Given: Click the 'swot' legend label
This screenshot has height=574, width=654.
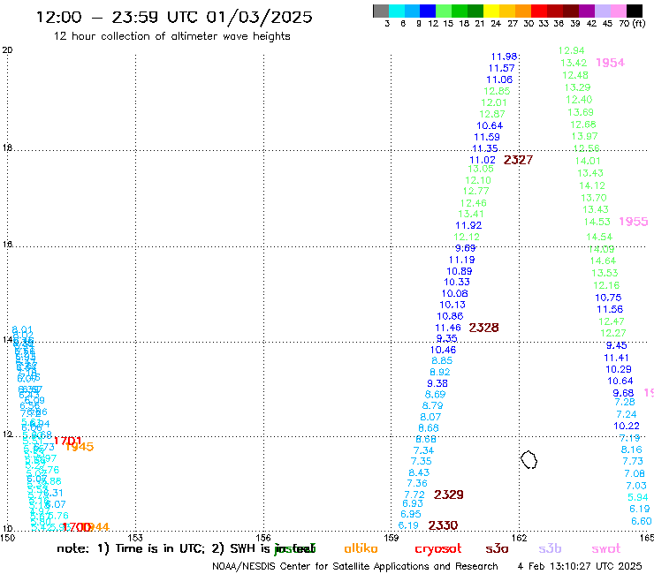Looking at the screenshot, I should [x=605, y=548].
